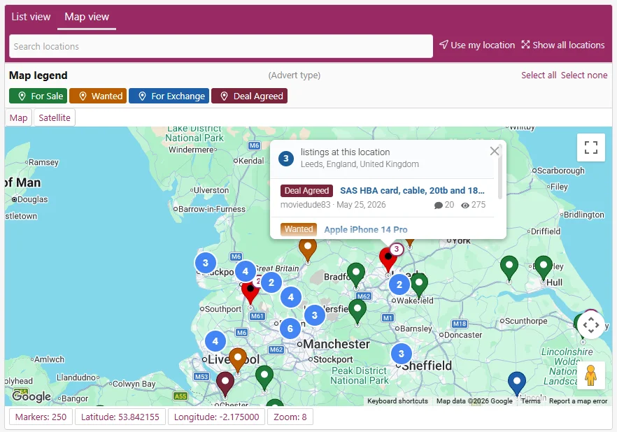Click the Select all link

point(539,75)
